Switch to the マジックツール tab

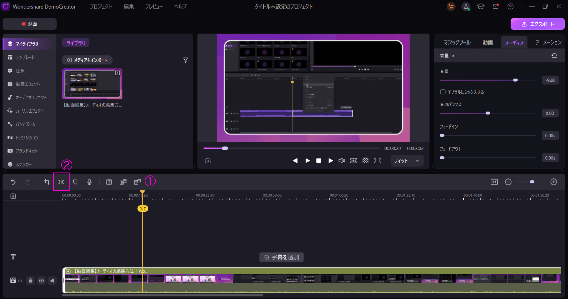coord(457,42)
